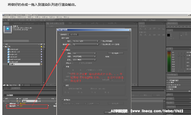Open the 文件 menu
This screenshot has height=115, width=191.
point(6,17)
